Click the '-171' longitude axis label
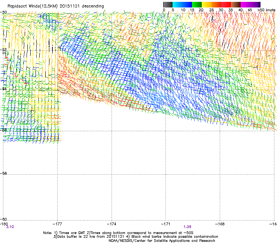This screenshot has width=277, height=243. coord(166,224)
